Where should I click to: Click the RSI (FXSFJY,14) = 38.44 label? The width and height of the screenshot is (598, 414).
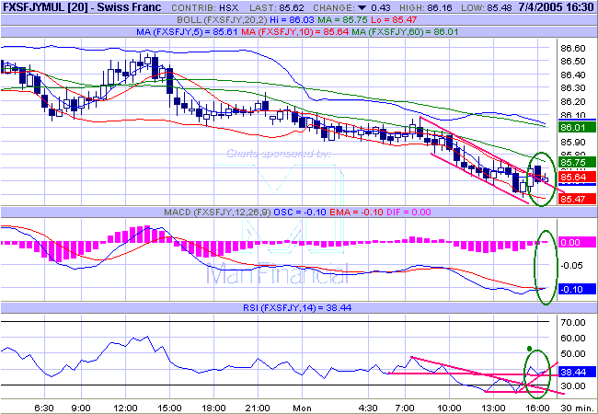pos(297,307)
